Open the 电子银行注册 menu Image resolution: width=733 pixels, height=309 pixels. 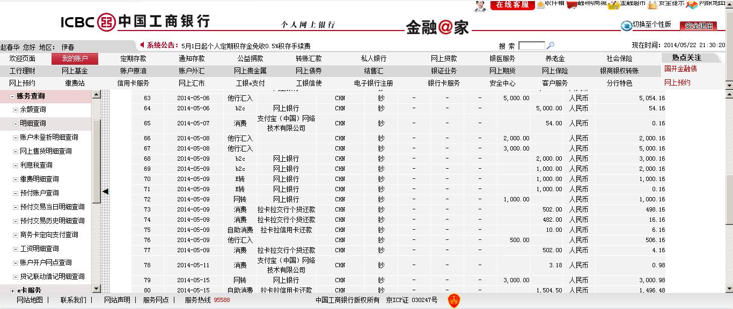(373, 83)
